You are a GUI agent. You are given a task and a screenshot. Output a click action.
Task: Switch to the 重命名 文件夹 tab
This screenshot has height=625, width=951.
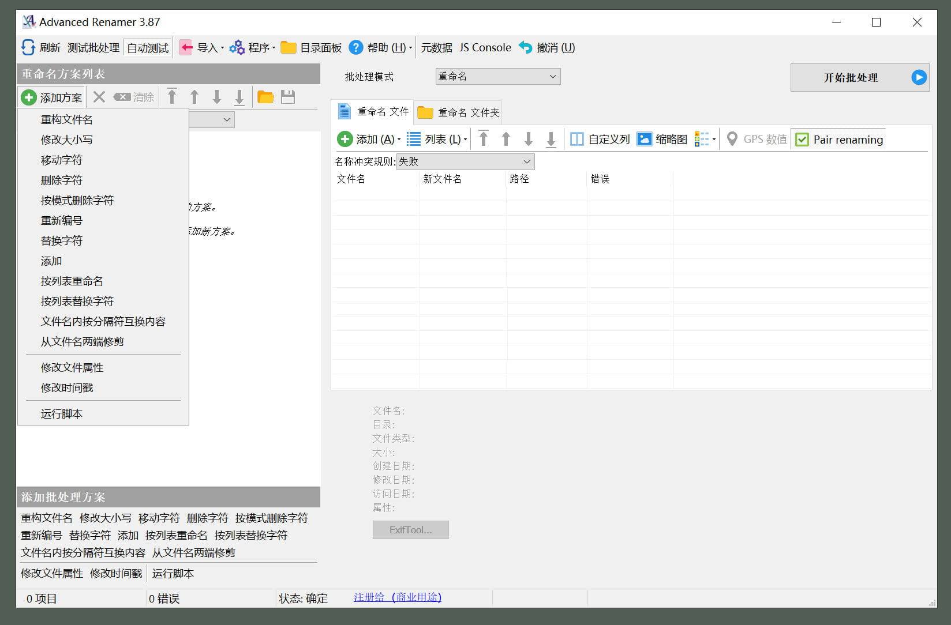[458, 112]
